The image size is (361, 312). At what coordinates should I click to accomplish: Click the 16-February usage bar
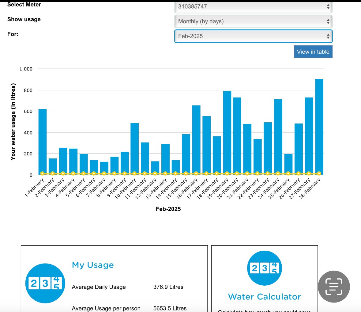pyautogui.click(x=196, y=140)
